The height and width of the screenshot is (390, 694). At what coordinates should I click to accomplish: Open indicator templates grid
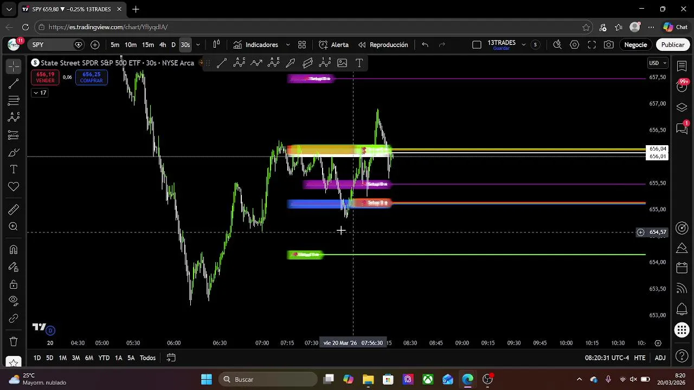point(302,45)
